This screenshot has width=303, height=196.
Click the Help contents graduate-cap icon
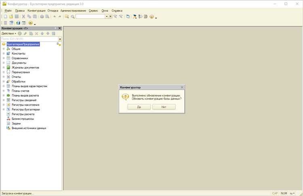[135, 17]
